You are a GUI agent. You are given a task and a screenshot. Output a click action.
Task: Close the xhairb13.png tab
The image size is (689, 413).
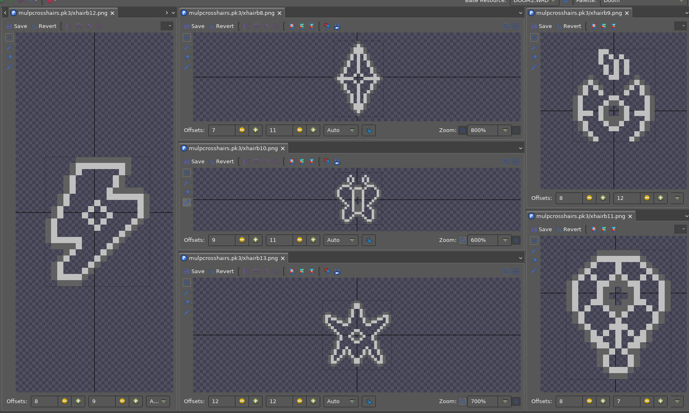283,258
